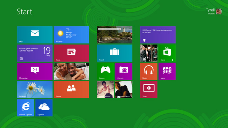Click the Tyrell Mason user name
This screenshot has height=128, width=228.
210,12
